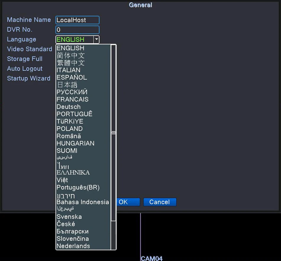The width and height of the screenshot is (281, 261).
Task: Select 繁體中文 from the language list
Action: (x=83, y=63)
